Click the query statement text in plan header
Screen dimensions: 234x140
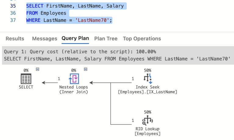[x=117, y=59]
